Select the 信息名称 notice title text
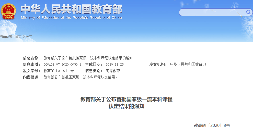This screenshot has height=137, width=253. 88,58
